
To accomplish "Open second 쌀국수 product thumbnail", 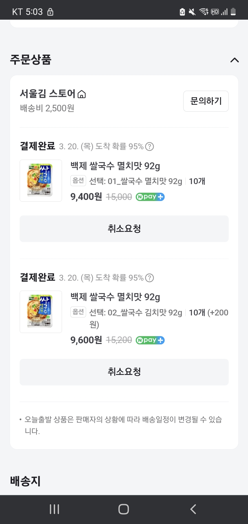I will click(41, 312).
